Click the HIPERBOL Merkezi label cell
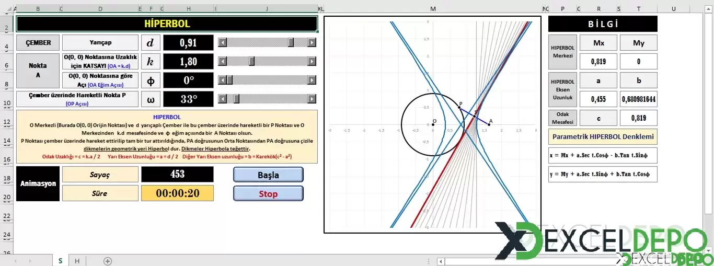The width and height of the screenshot is (714, 266). click(x=563, y=52)
